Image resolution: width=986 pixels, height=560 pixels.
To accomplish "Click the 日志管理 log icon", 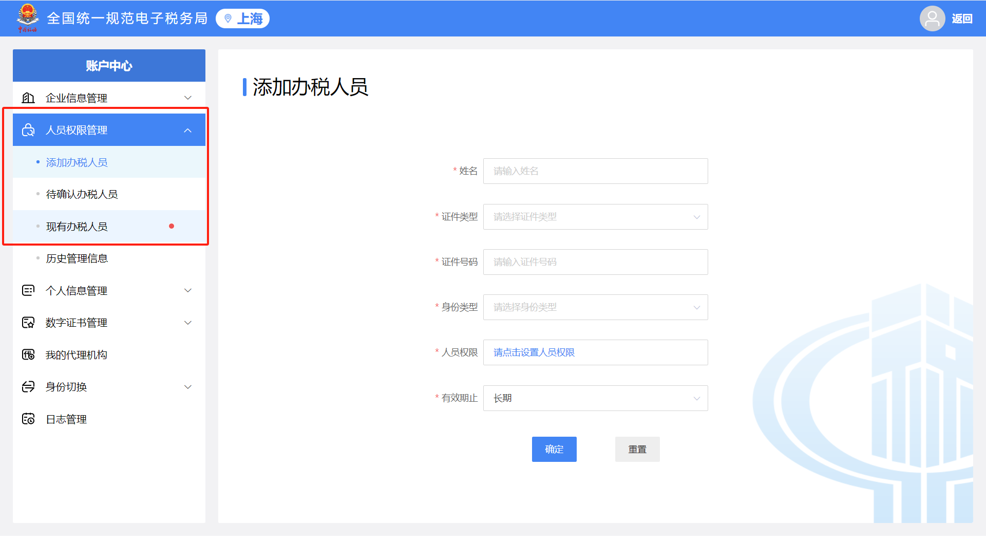I will (28, 419).
